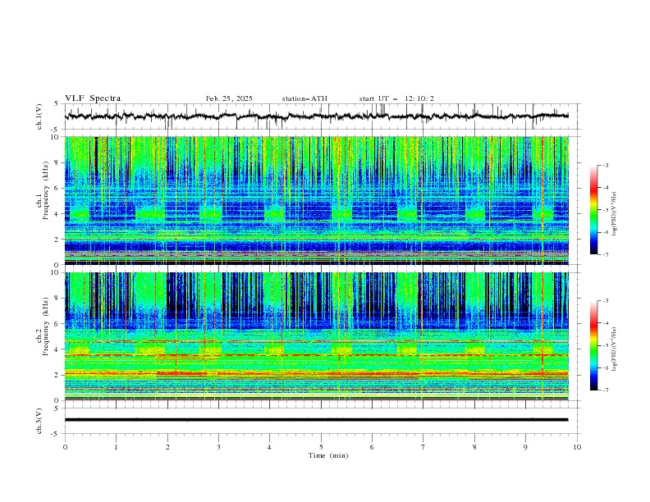Click time axis tick label "0"
This screenshot has height=502, width=650.
pos(65,447)
